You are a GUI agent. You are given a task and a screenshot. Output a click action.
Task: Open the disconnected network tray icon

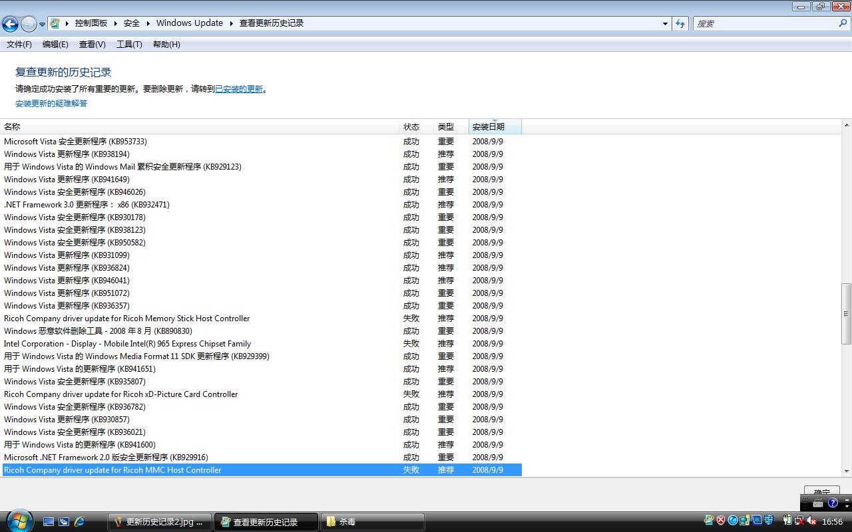point(799,521)
